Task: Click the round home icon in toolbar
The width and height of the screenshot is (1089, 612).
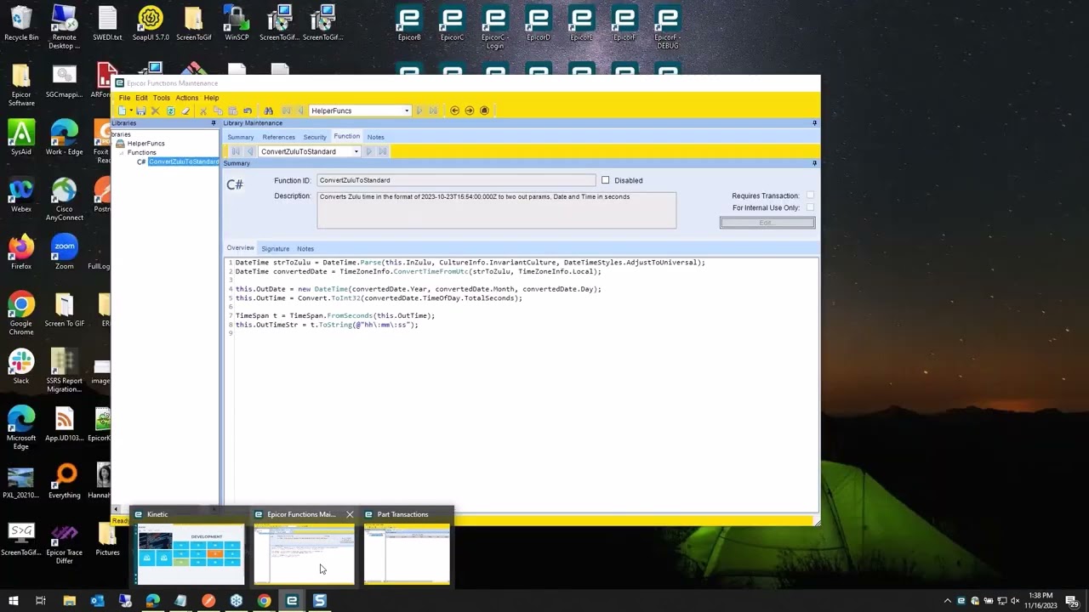Action: click(x=484, y=110)
